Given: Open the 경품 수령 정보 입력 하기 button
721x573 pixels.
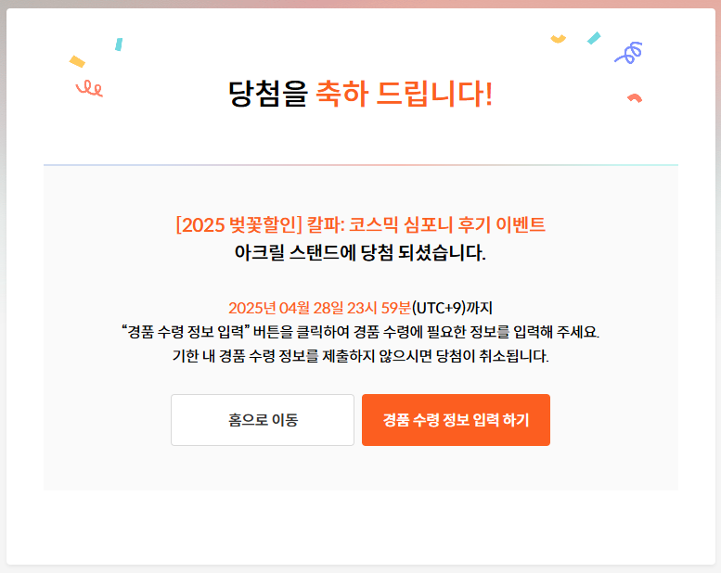Looking at the screenshot, I should pos(456,419).
